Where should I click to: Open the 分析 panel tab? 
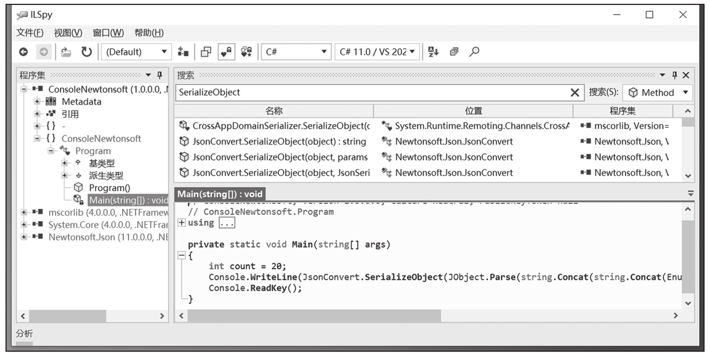coord(24,334)
